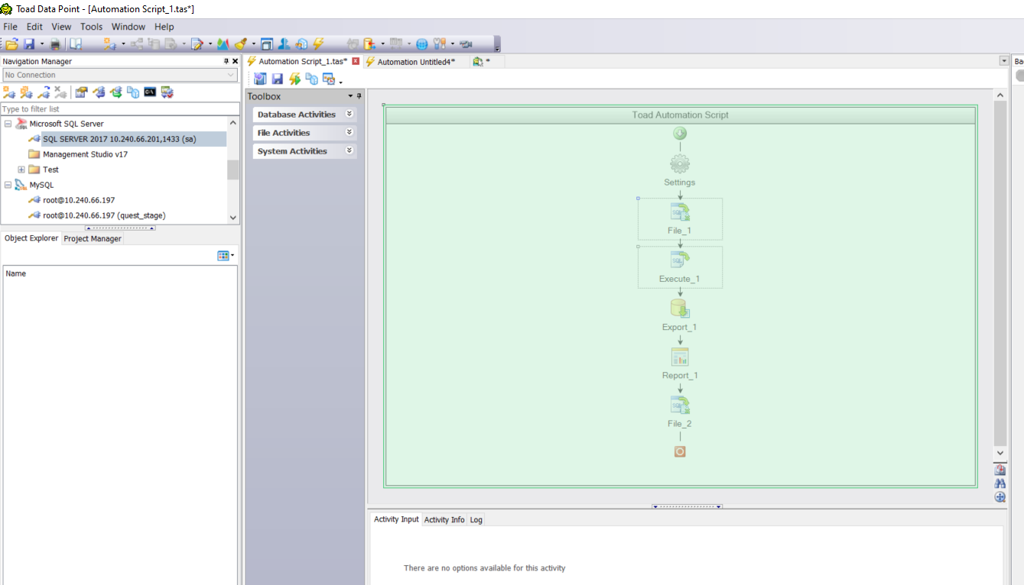Select the Management Studio v17 folder
The width and height of the screenshot is (1024, 585).
click(85, 154)
